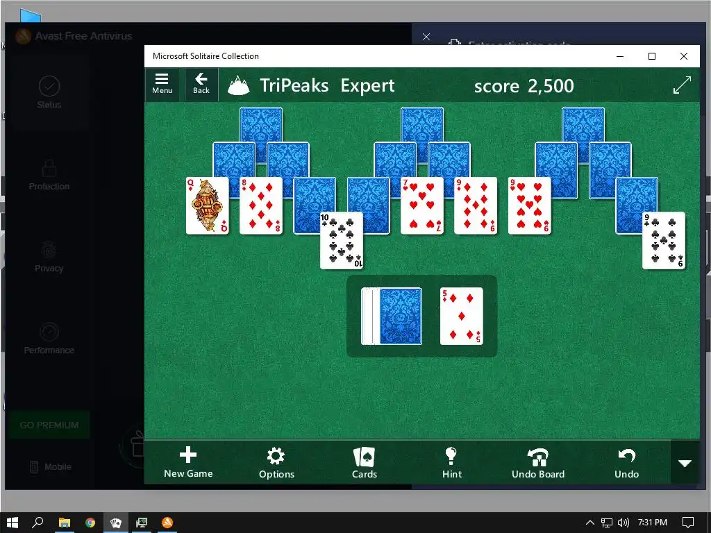Use Undo Board to reset the board

tap(538, 462)
